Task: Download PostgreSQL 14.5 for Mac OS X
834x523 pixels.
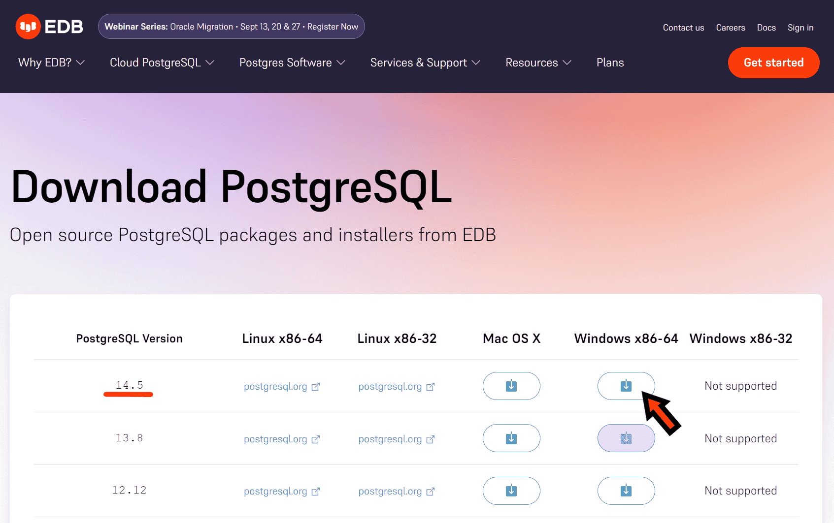Action: click(511, 386)
